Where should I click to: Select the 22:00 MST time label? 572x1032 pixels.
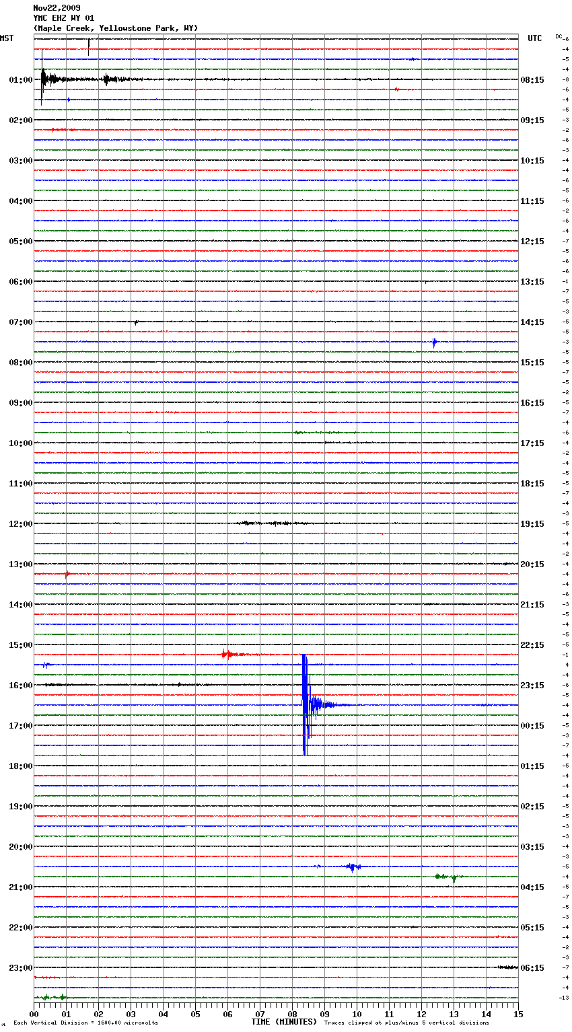point(20,927)
